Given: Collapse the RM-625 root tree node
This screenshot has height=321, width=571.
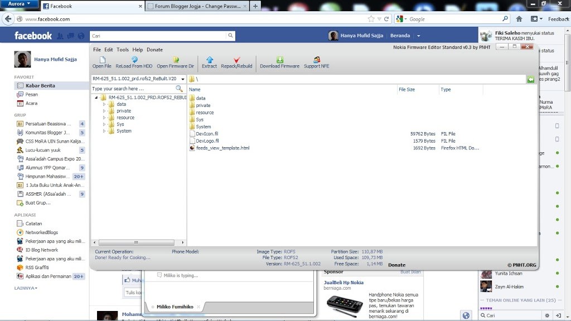Looking at the screenshot, I should pos(96,98).
